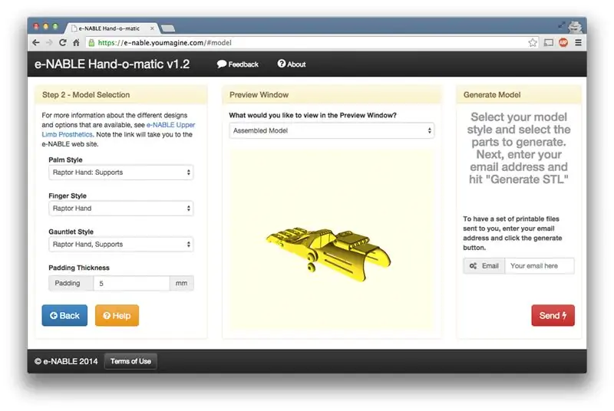Open the AdBlock extension icon

tap(563, 43)
